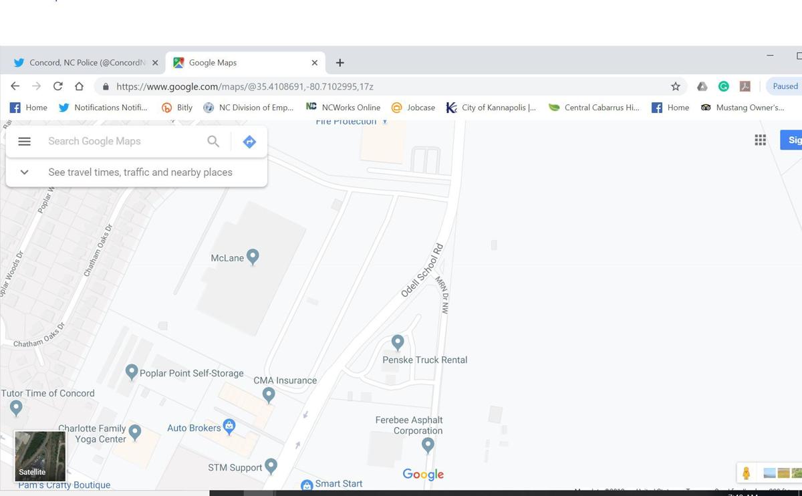The width and height of the screenshot is (802, 496).
Task: Click the search magnifier icon in Maps
Action: click(x=213, y=141)
